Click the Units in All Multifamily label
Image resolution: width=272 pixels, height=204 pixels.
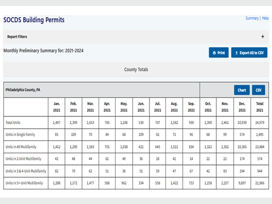point(21,147)
